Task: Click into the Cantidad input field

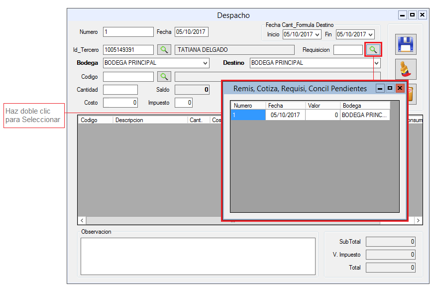Action: point(120,90)
